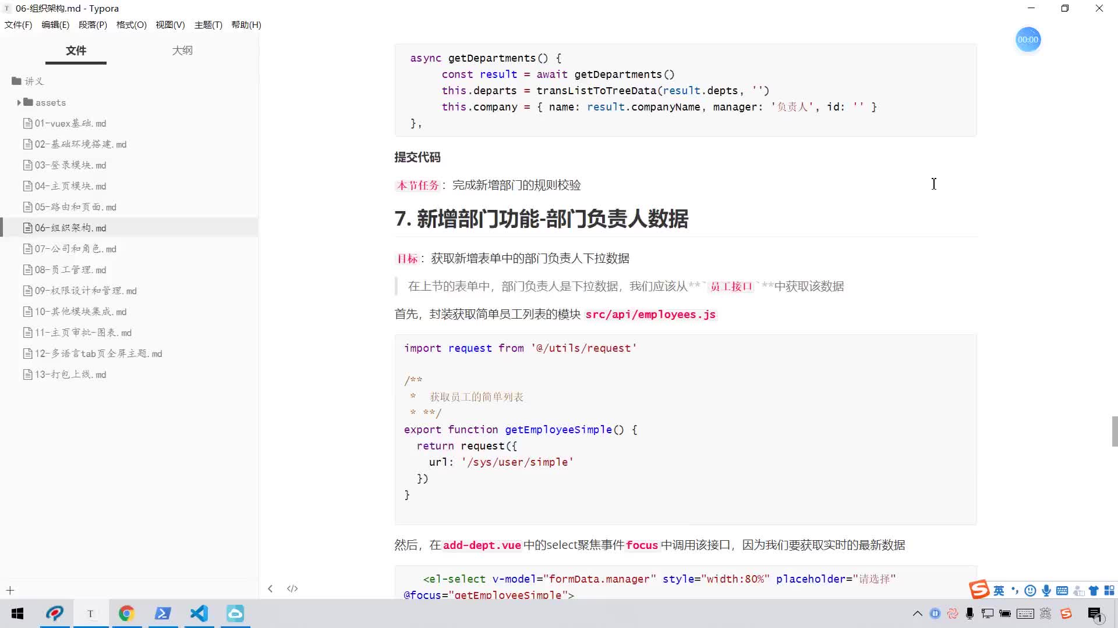Open Google Chrome from the taskbar
This screenshot has width=1118, height=628.
[x=126, y=613]
